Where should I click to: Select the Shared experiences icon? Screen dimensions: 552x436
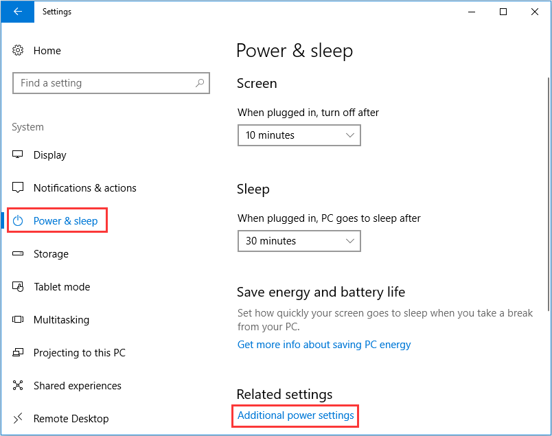[19, 386]
